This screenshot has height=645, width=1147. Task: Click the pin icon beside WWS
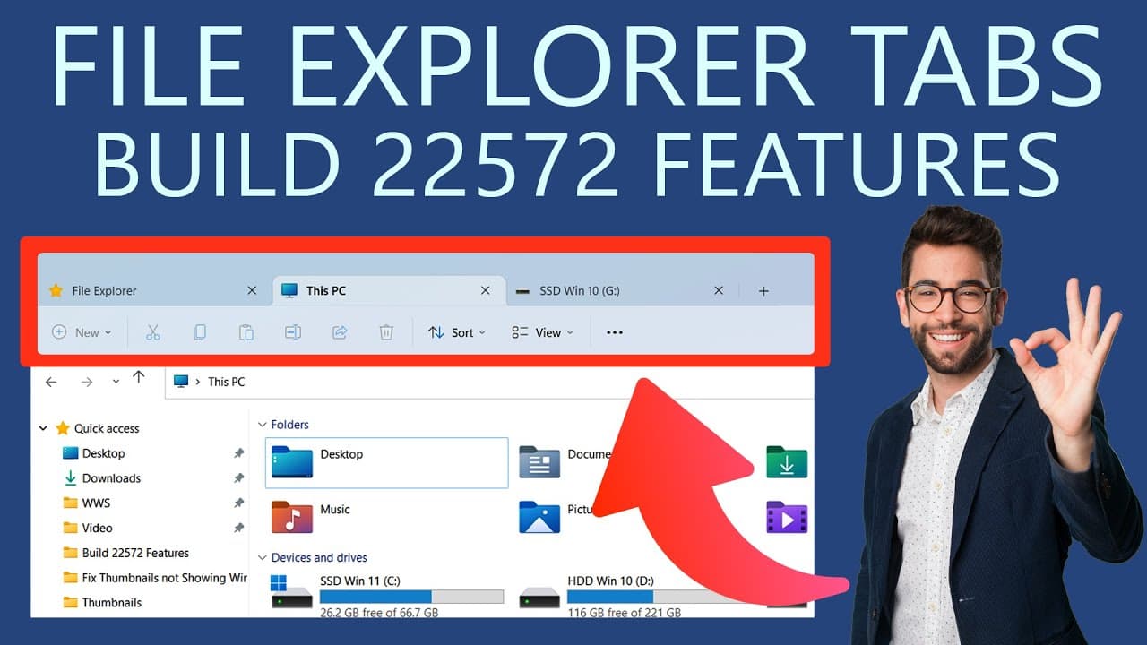pyautogui.click(x=238, y=503)
